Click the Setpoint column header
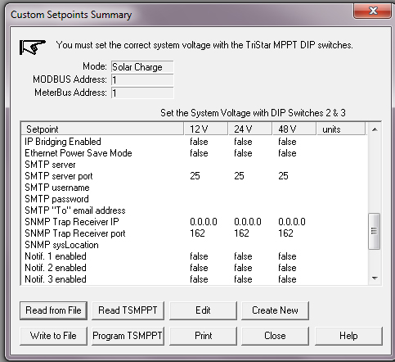This screenshot has height=362, width=395. pyautogui.click(x=102, y=129)
